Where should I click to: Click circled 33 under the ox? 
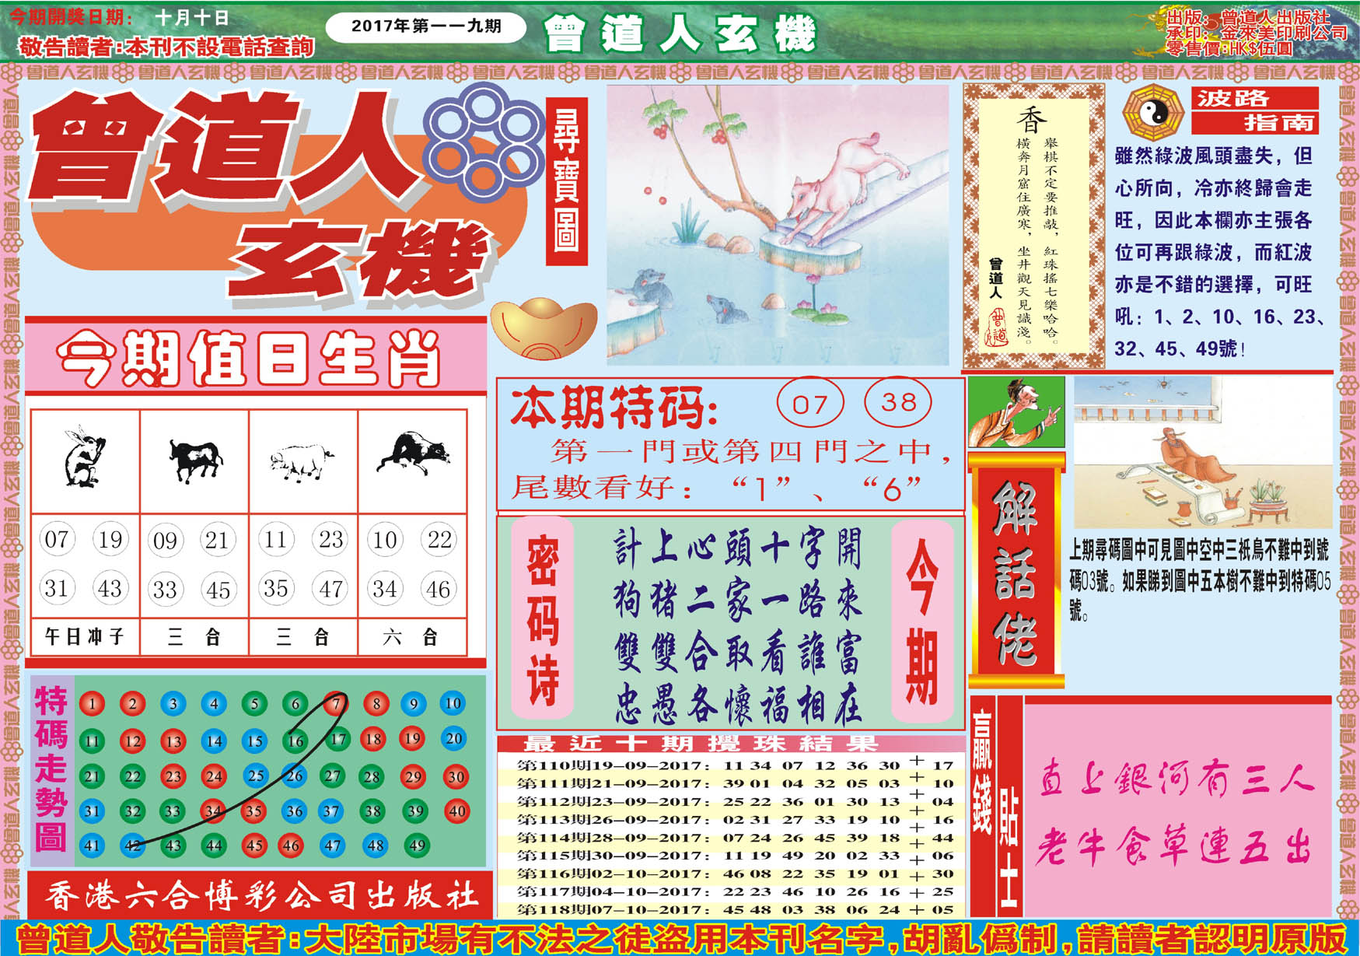pos(165,590)
